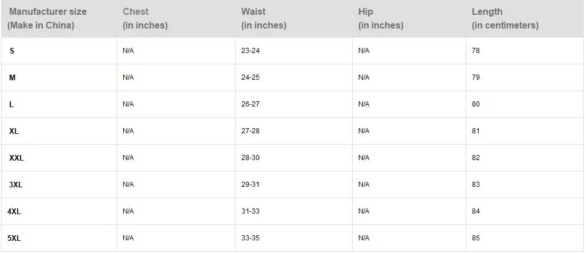The image size is (586, 254).
Task: Select the Hip (in inches) header
Action: click(x=409, y=18)
